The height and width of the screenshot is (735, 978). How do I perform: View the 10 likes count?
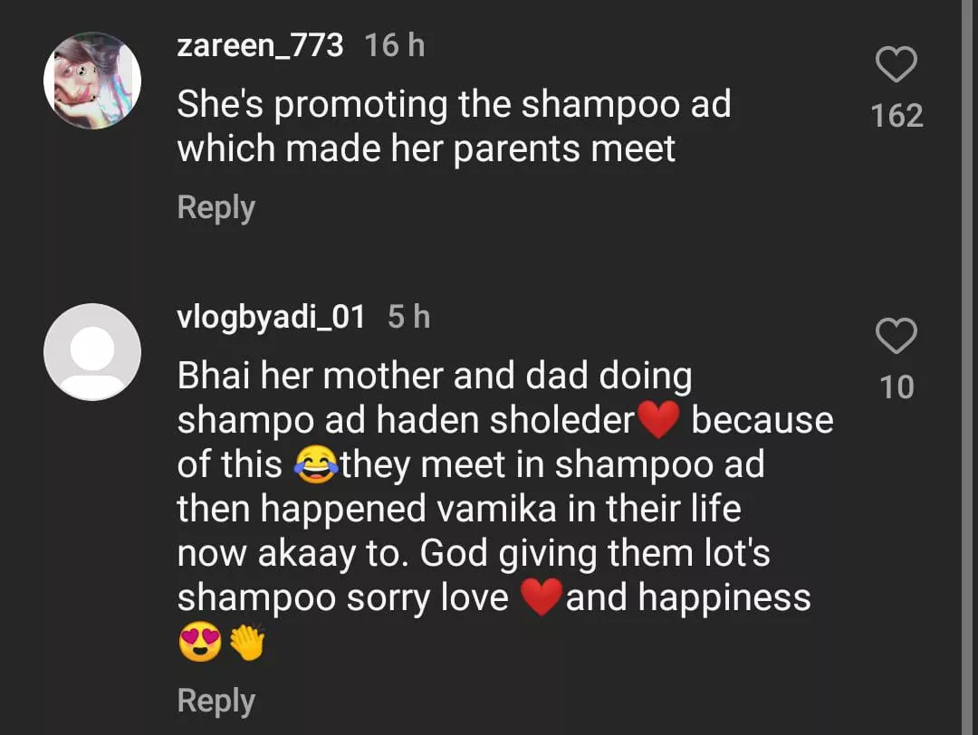tap(896, 387)
